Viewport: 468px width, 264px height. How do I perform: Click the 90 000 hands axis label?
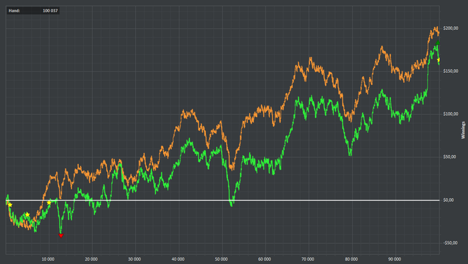point(394,259)
